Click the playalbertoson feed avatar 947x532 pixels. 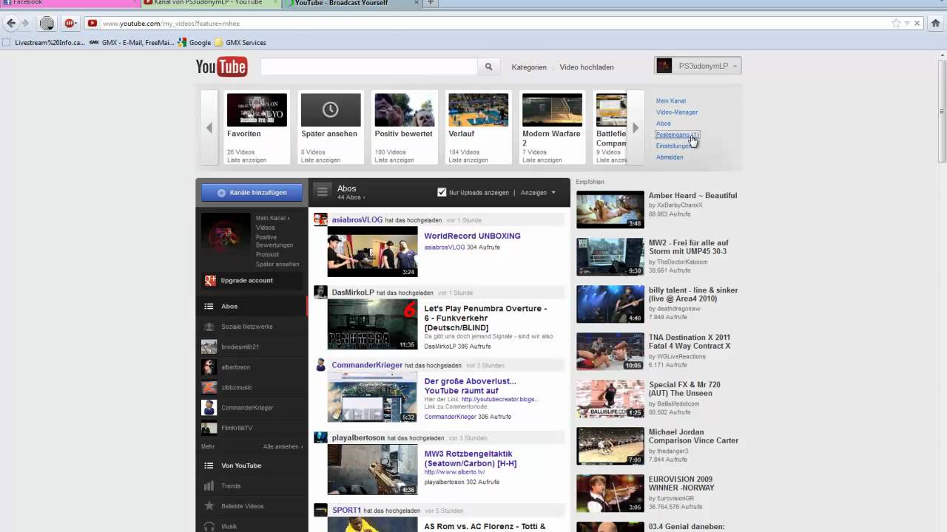coord(320,437)
